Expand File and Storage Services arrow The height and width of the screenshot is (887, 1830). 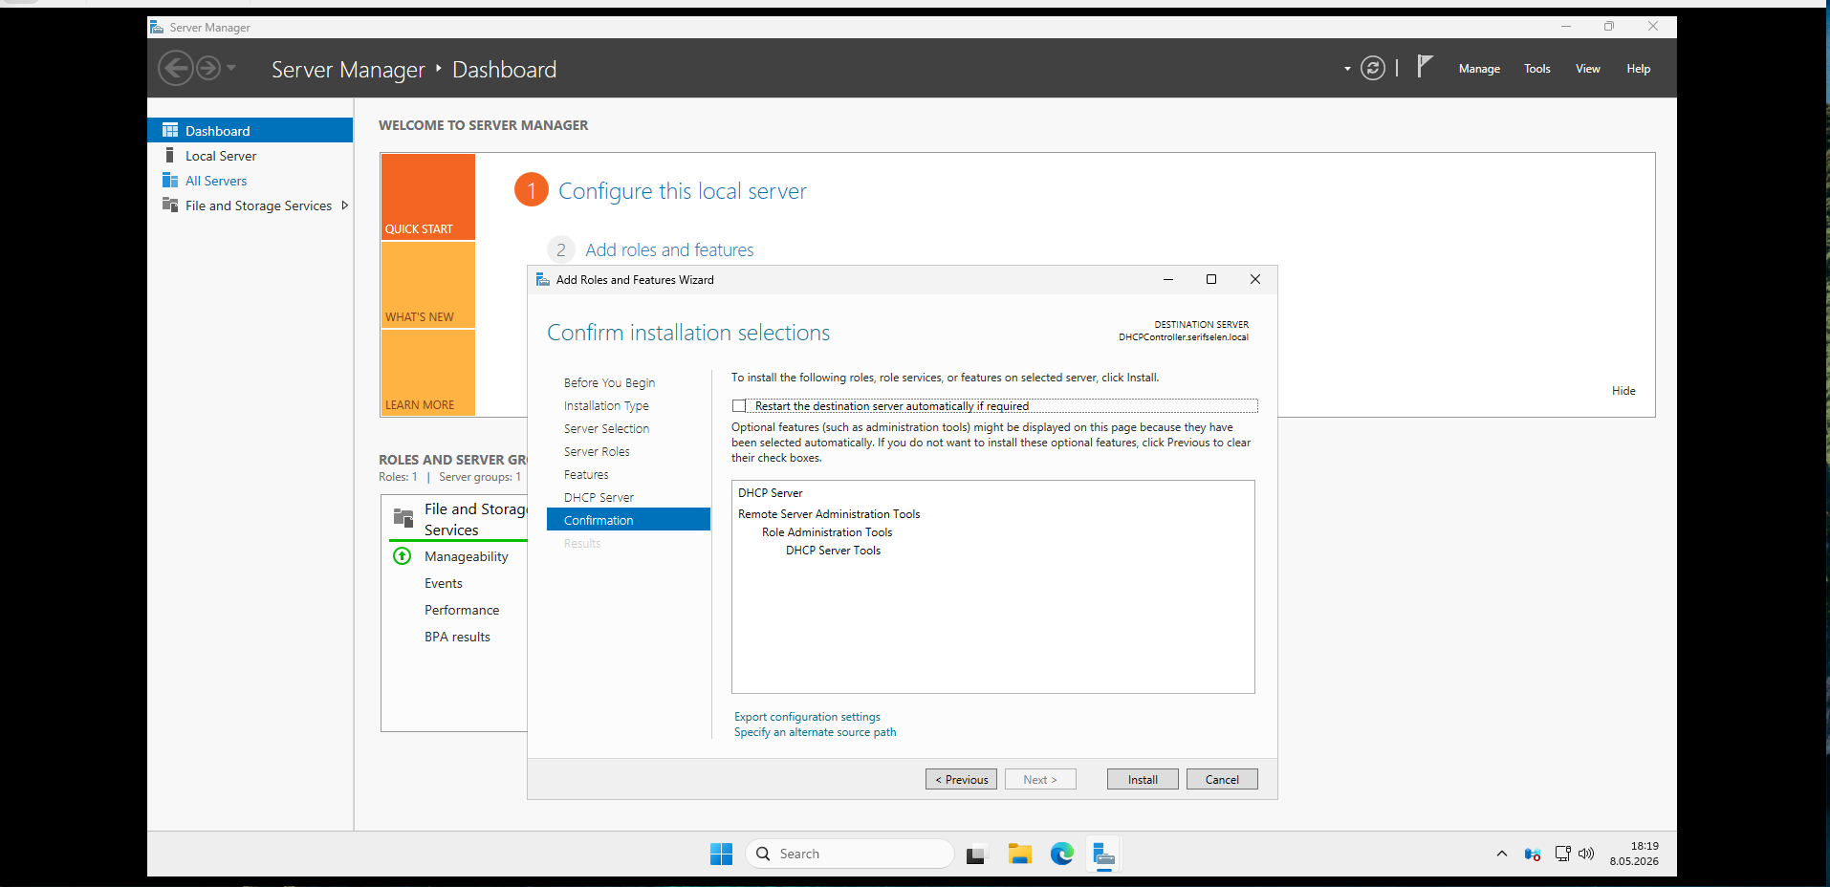tap(344, 206)
